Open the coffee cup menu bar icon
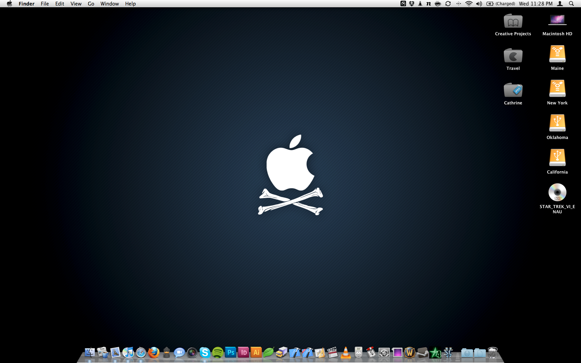This screenshot has width=581, height=363. pos(438,3)
